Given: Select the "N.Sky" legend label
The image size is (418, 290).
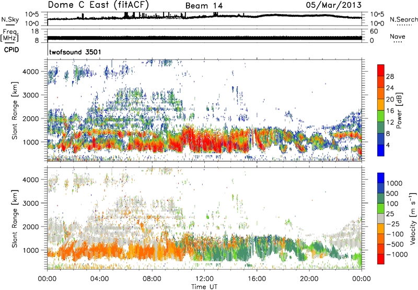Looking at the screenshot, I should coord(10,19).
